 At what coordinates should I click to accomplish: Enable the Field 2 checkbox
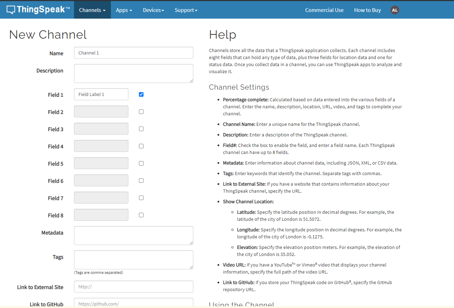point(141,111)
